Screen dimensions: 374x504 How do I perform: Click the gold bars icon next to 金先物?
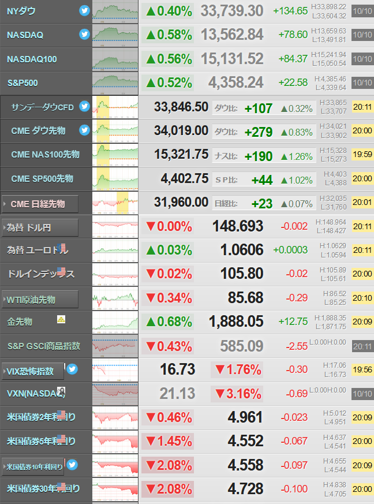click(x=61, y=319)
